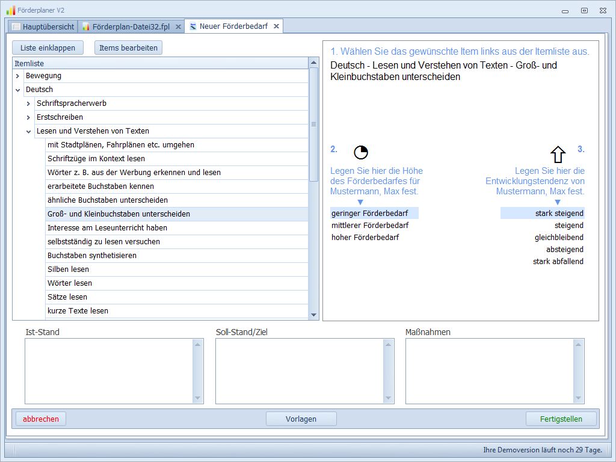Screen dimensions: 616x462
Task: Select item mit Stadtplänen, Fahrplänen etc. umgehen
Action: coord(177,145)
